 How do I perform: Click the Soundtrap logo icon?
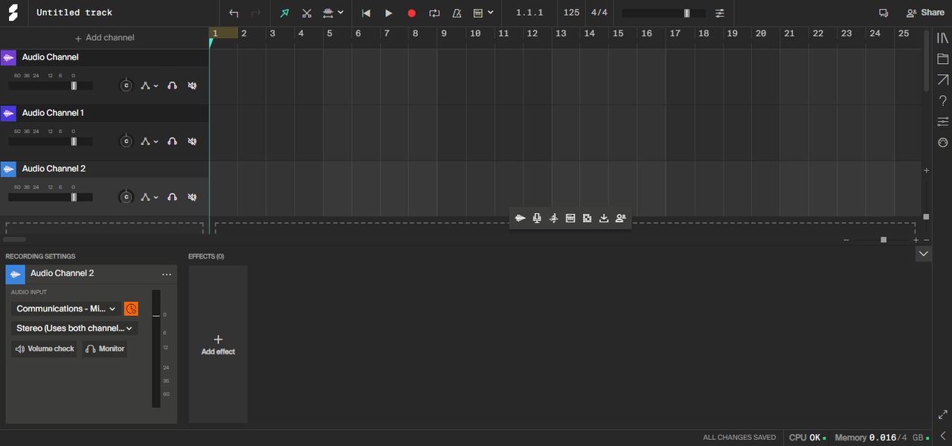pos(13,13)
